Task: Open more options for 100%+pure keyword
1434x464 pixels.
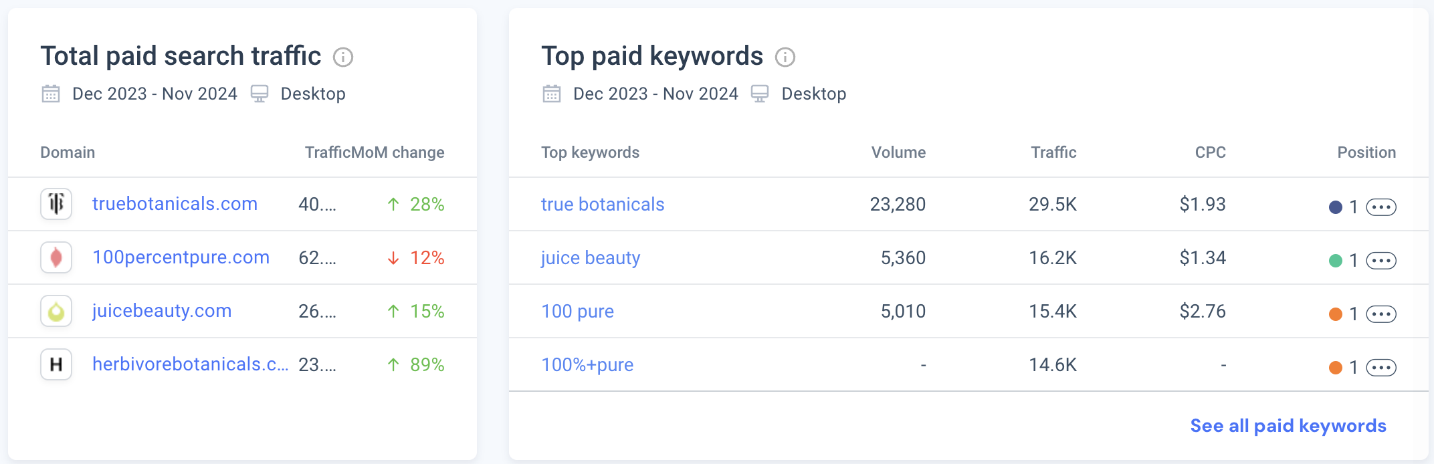Action: (1381, 368)
